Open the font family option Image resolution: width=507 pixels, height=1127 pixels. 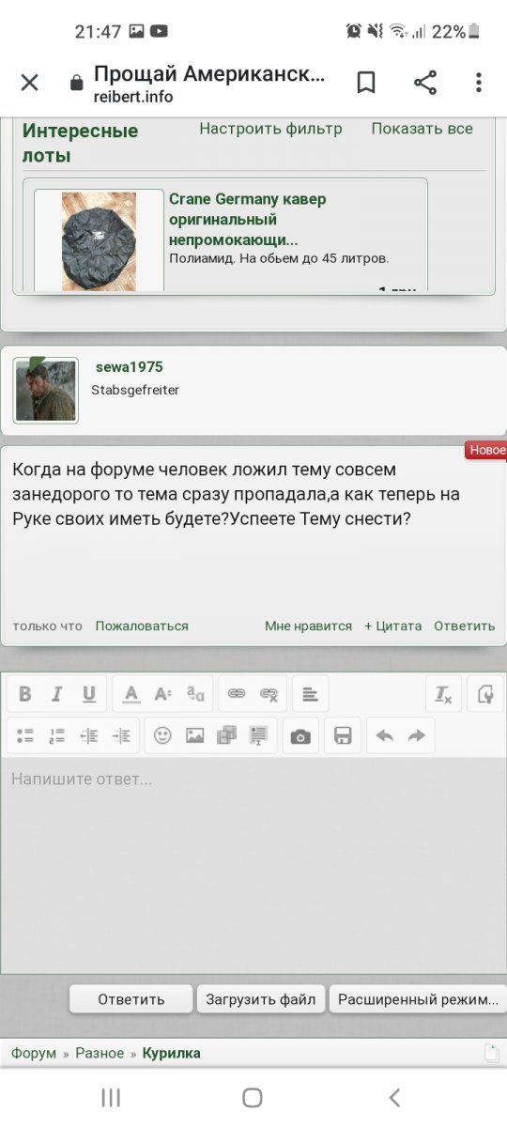coord(195,694)
